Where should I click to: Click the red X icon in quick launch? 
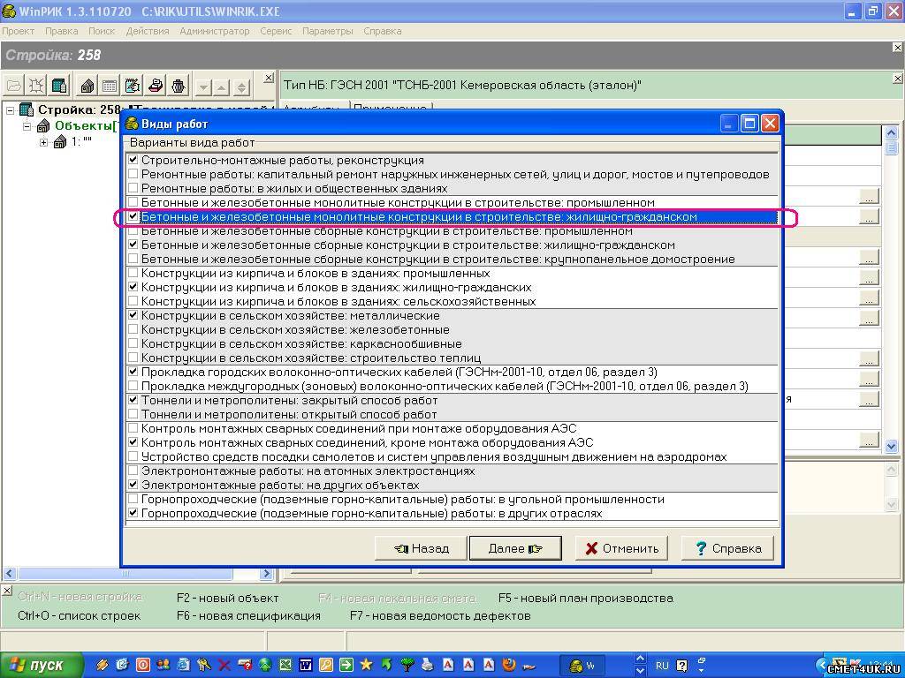[224, 665]
